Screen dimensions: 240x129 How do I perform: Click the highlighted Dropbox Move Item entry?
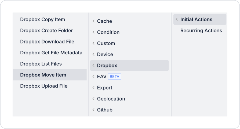tap(50, 75)
